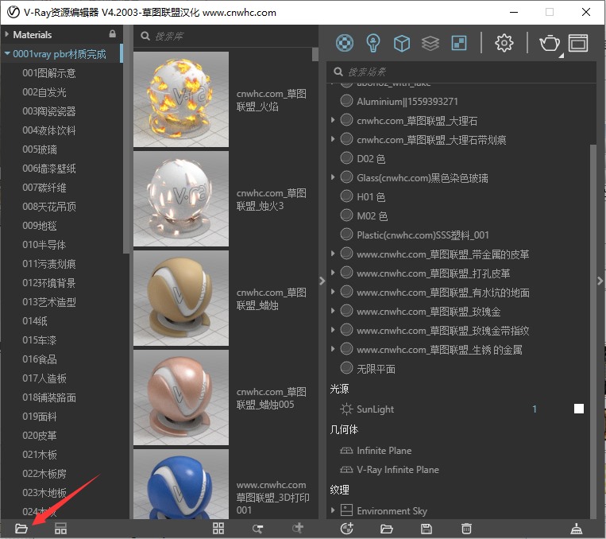Screen dimensions: 606x539
Task: Click import material folder icon in scene
Action: pos(387,529)
